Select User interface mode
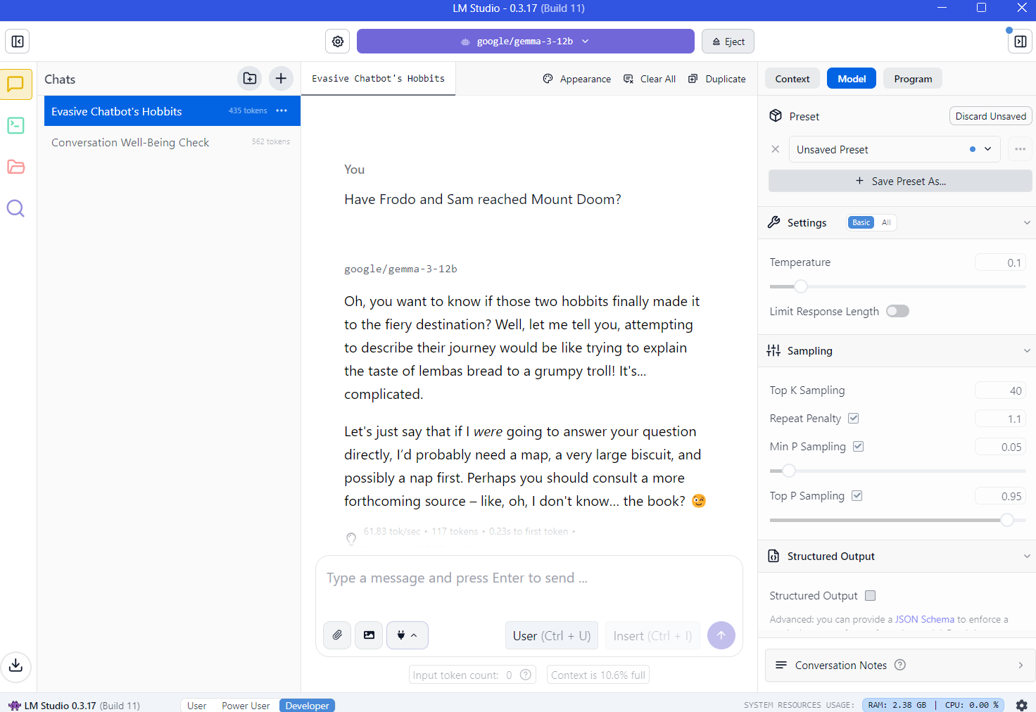 (197, 706)
